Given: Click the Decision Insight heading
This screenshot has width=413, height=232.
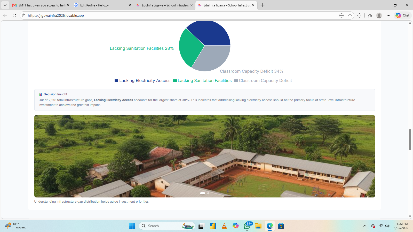Looking at the screenshot, I should pyautogui.click(x=55, y=94).
